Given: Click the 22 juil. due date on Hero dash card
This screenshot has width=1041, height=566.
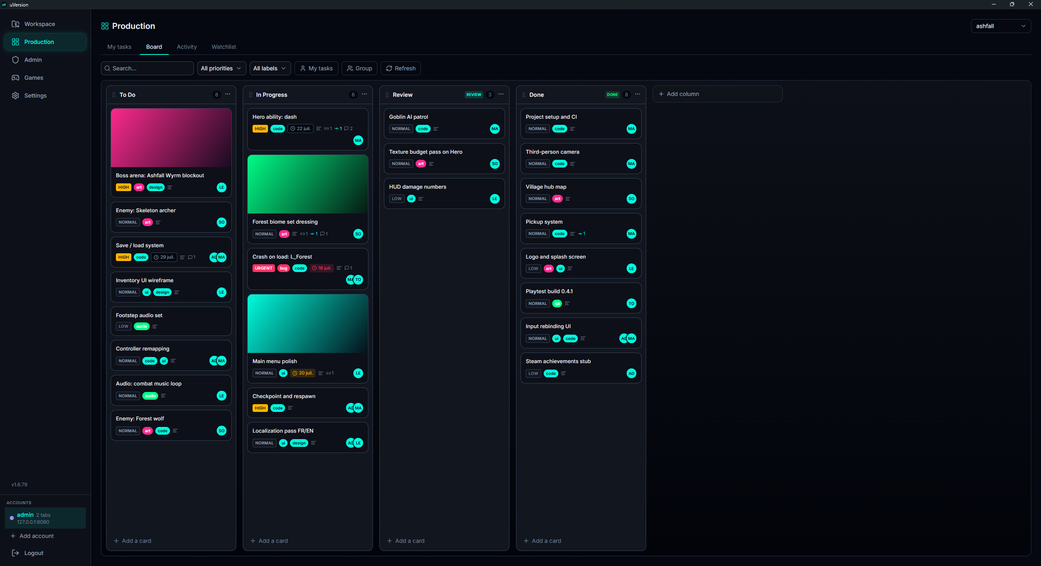Looking at the screenshot, I should tap(301, 129).
